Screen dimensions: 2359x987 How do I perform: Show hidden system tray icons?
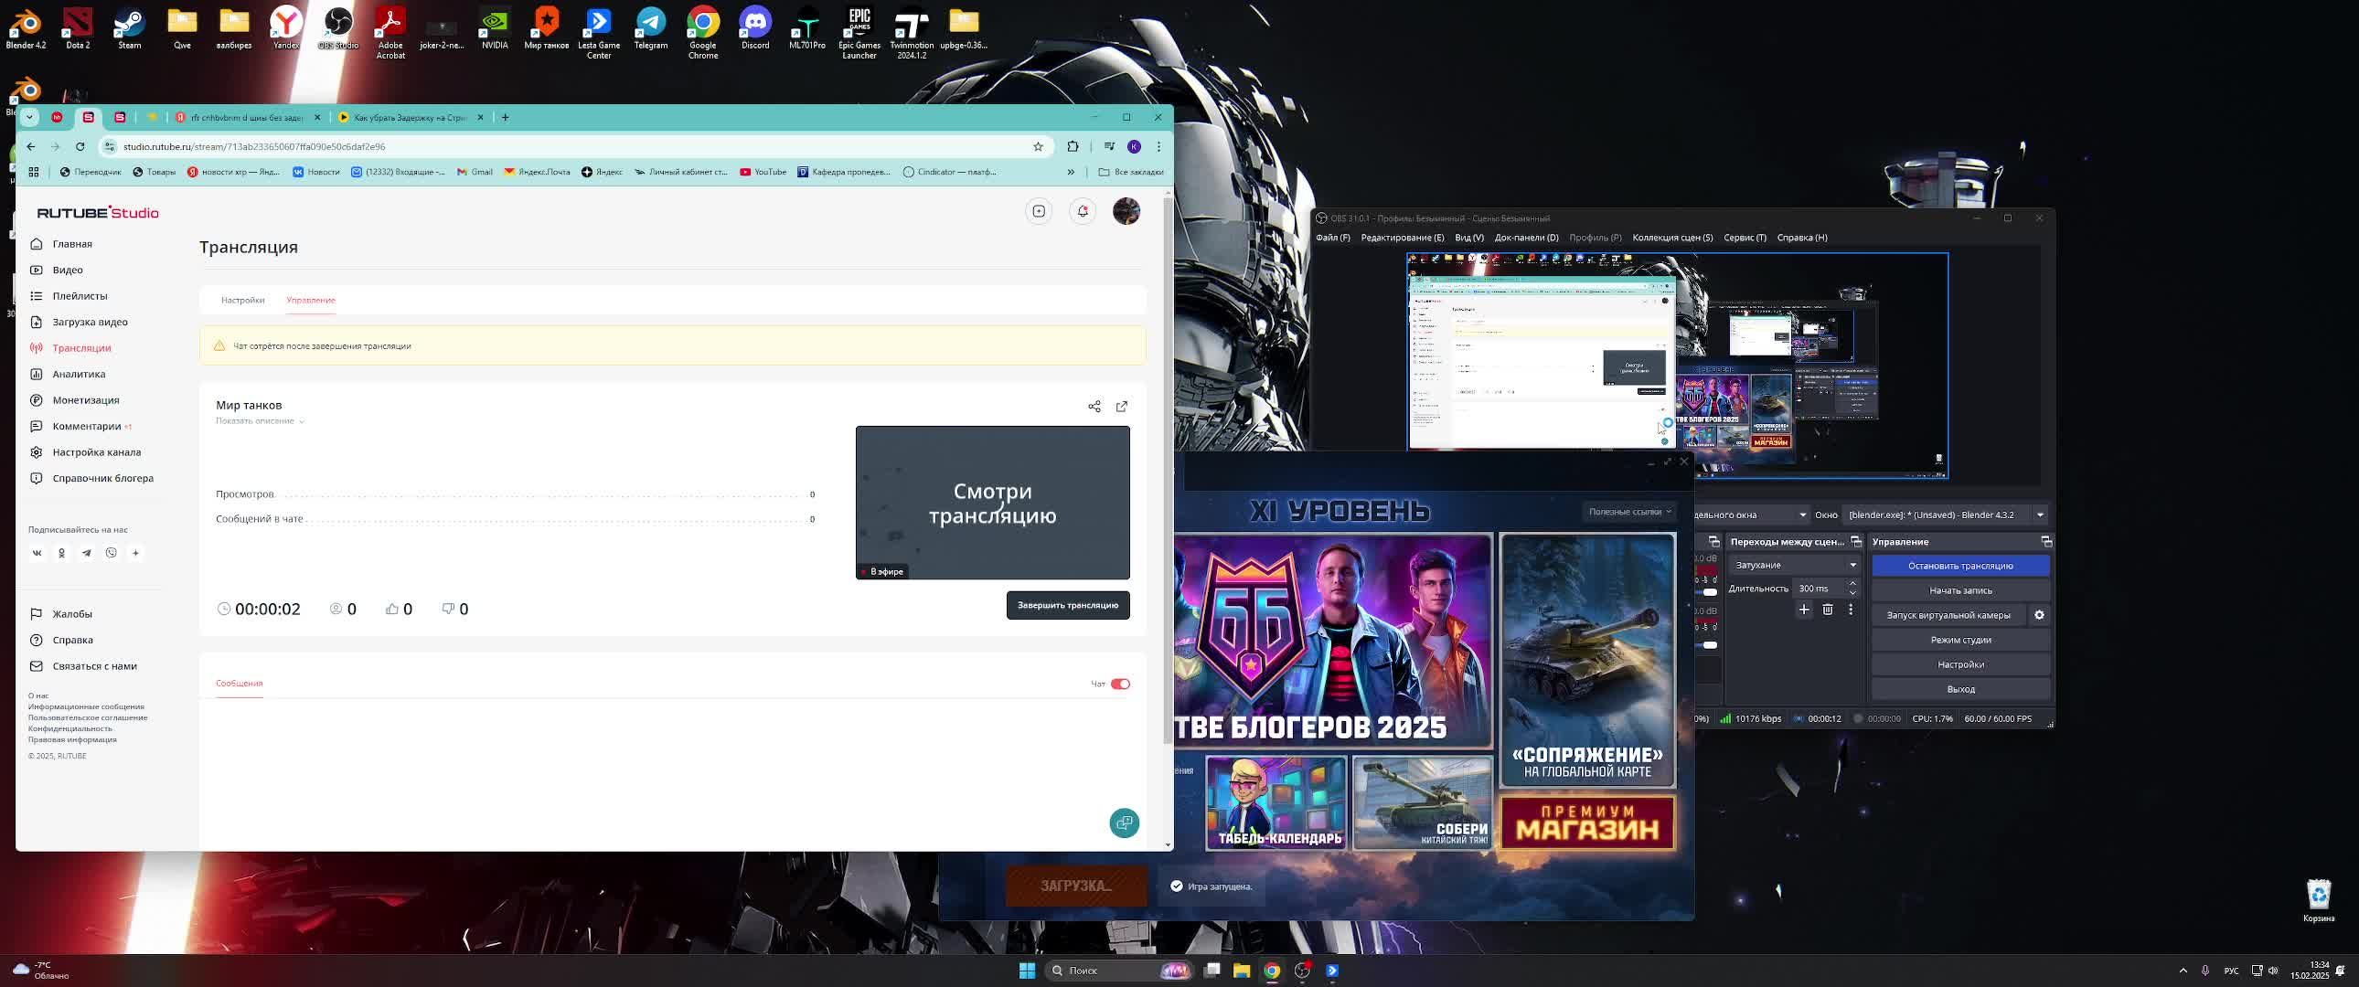(2183, 971)
